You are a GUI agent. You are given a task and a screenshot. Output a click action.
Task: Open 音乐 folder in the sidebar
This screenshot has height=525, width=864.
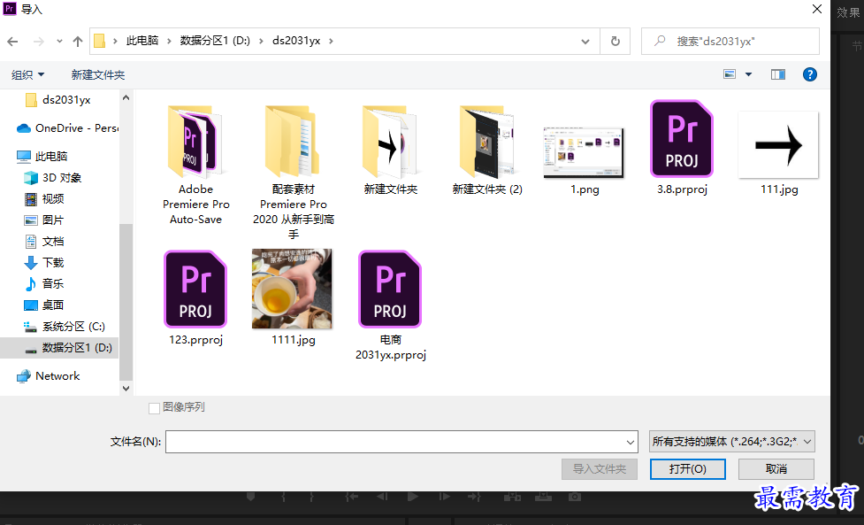click(x=44, y=283)
